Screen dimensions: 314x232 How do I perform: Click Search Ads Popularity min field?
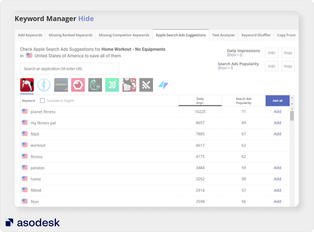[x=272, y=66]
